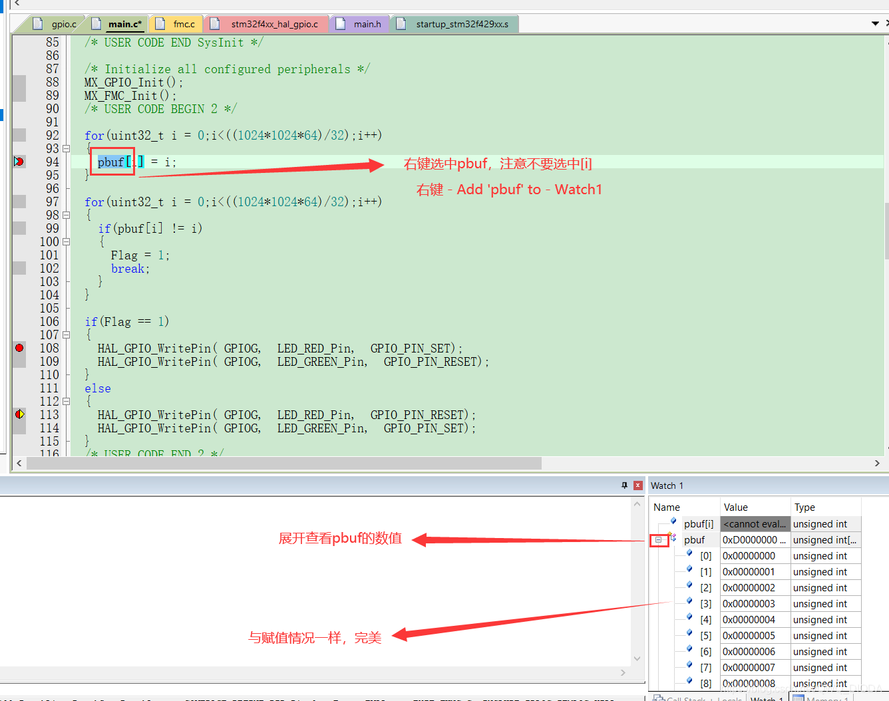
Task: Toggle the breakpoint on line 94
Action: coord(19,162)
